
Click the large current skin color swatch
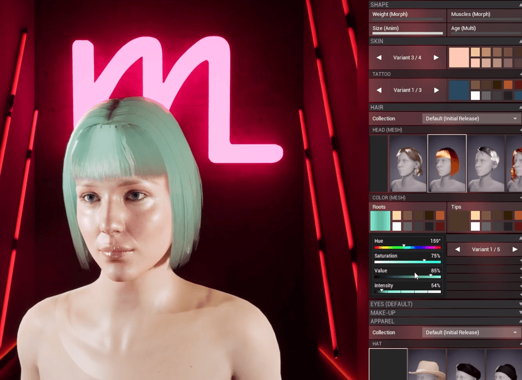click(459, 58)
